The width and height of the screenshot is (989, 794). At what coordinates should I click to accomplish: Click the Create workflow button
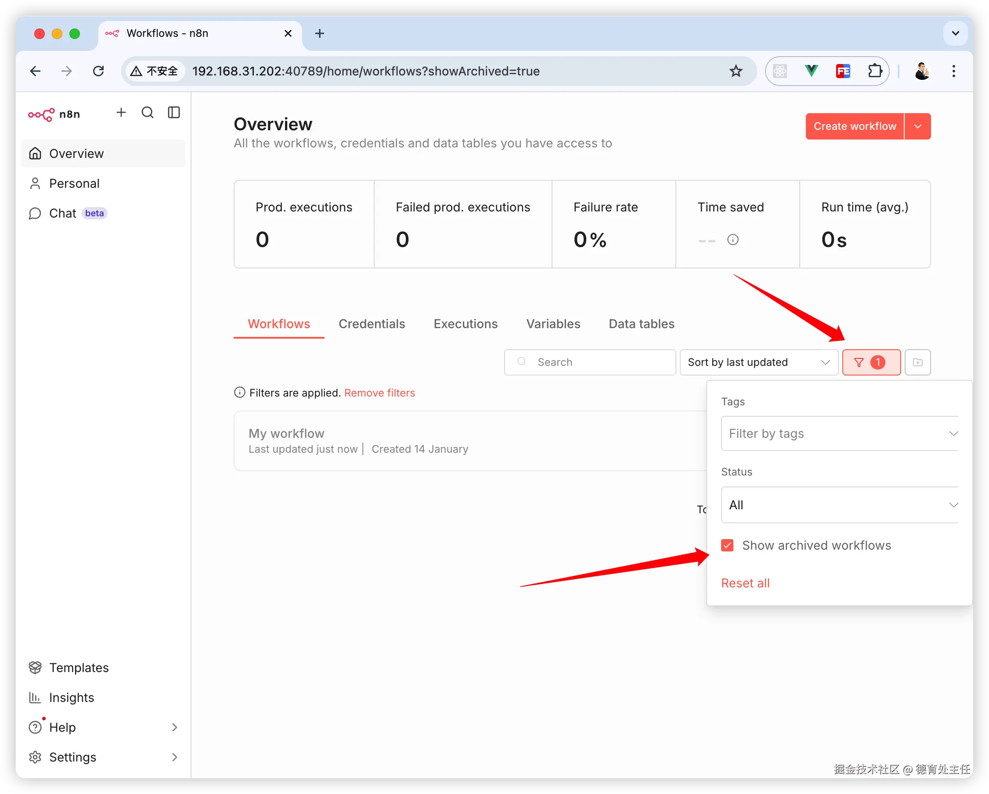854,126
